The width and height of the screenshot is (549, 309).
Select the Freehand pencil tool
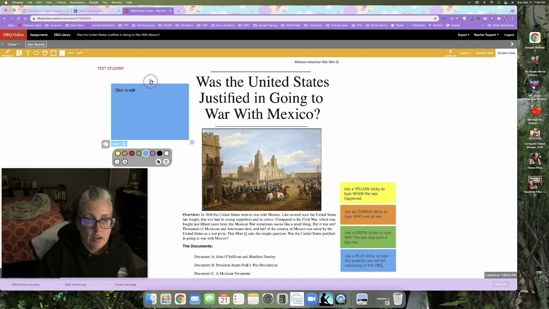[x=7, y=53]
